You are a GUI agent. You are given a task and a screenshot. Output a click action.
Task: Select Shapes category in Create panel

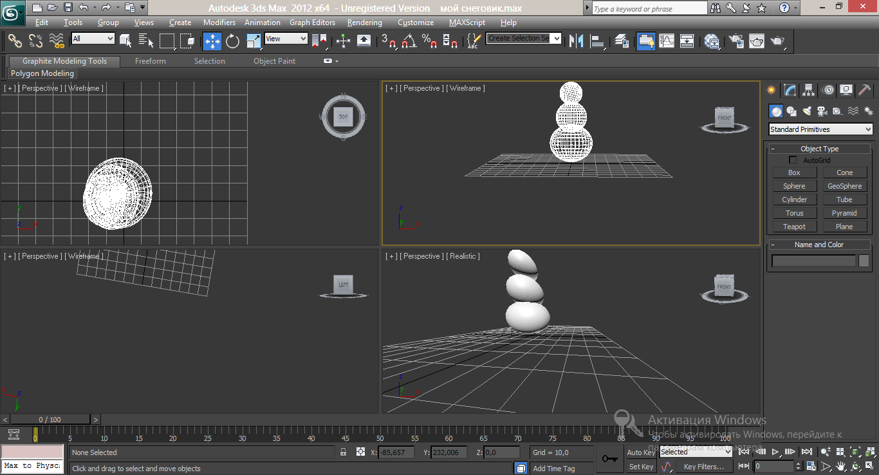tap(791, 111)
